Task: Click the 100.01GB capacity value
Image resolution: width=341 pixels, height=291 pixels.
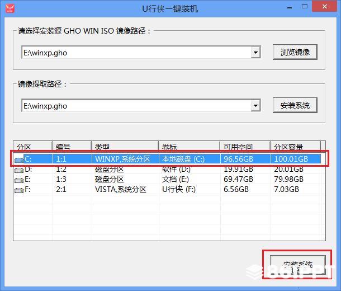Action: click(x=291, y=159)
